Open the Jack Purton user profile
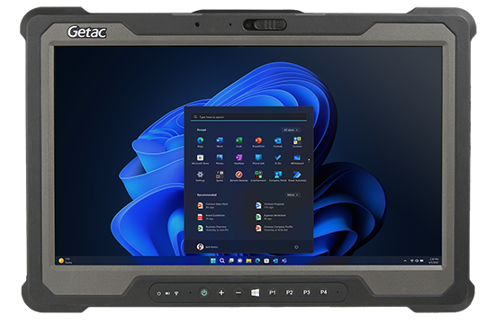The height and width of the screenshot is (324, 495). click(207, 247)
